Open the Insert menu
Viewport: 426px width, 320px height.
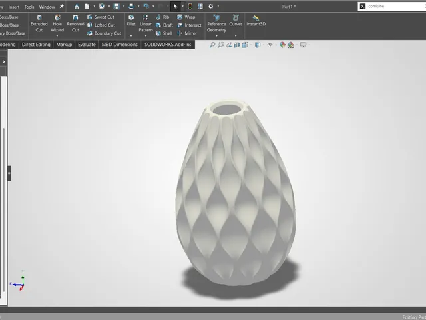[x=14, y=7]
